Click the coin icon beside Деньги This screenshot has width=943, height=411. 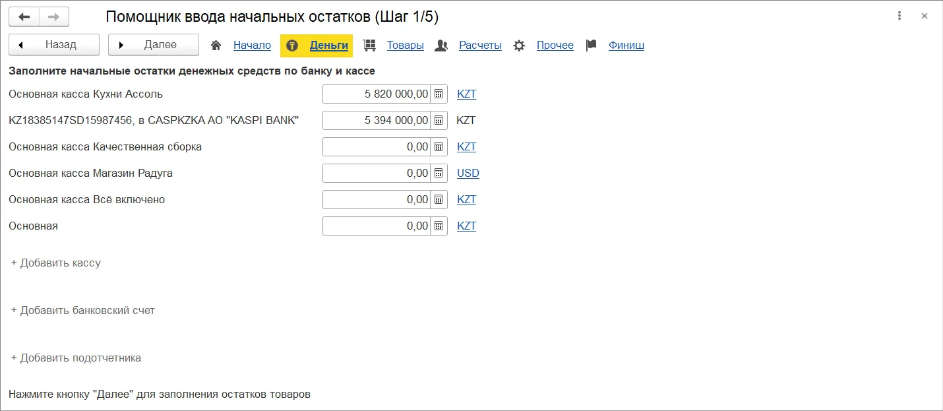tap(292, 45)
